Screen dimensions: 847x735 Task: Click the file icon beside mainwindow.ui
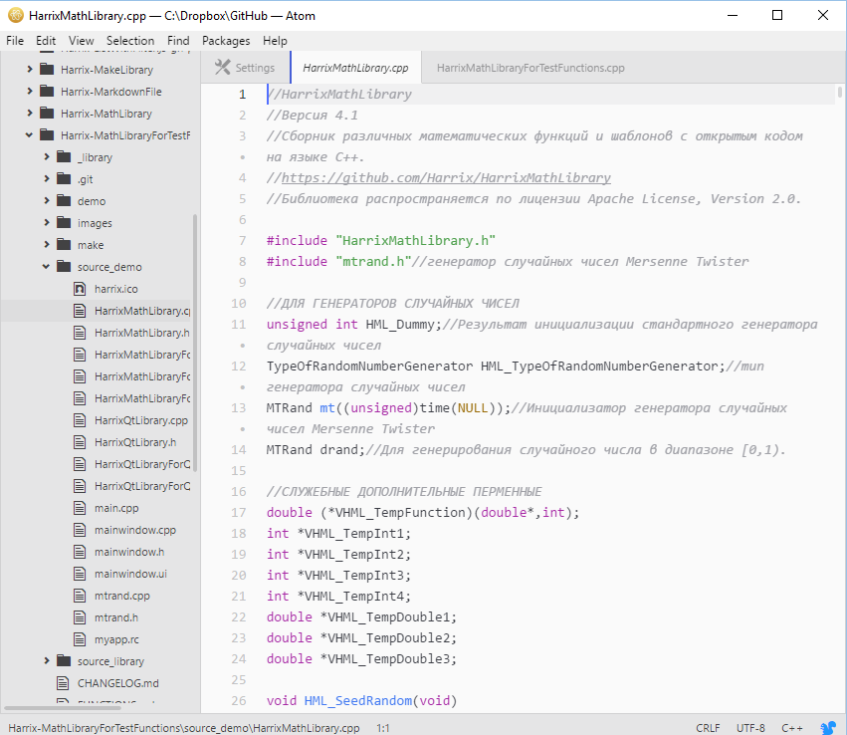[x=80, y=574]
